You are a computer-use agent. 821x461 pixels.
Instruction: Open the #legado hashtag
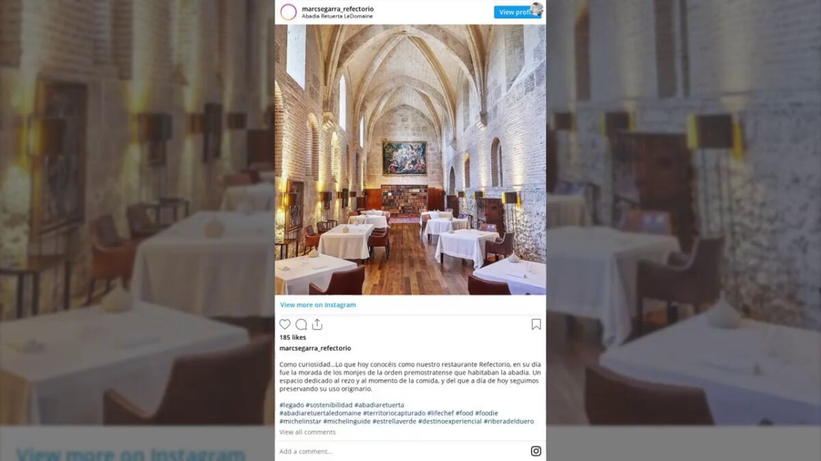coord(291,405)
